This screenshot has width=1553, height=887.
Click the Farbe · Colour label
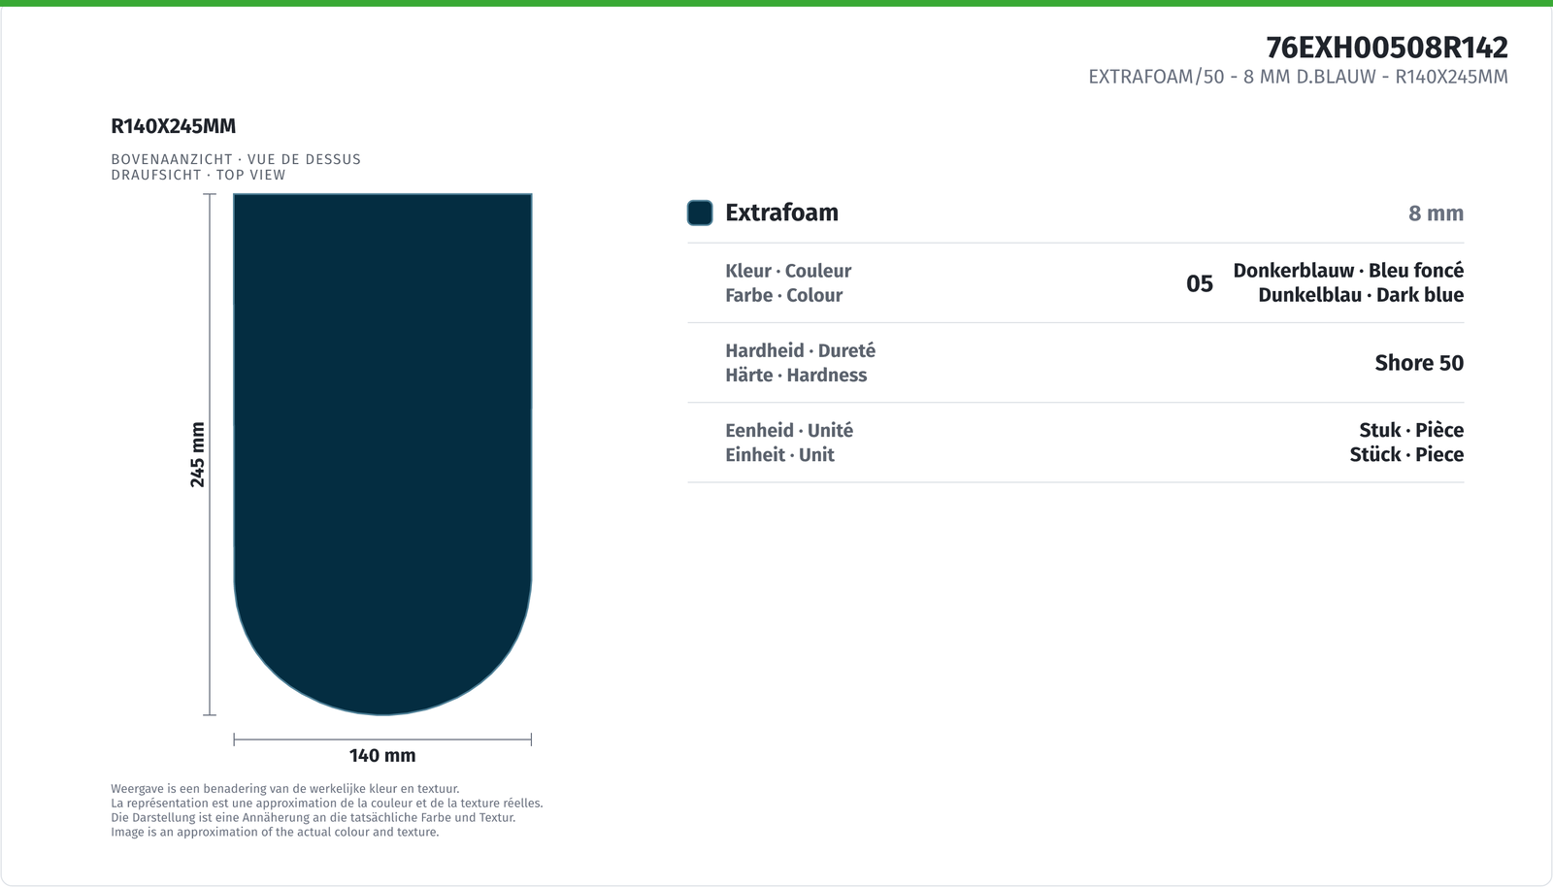pos(783,295)
